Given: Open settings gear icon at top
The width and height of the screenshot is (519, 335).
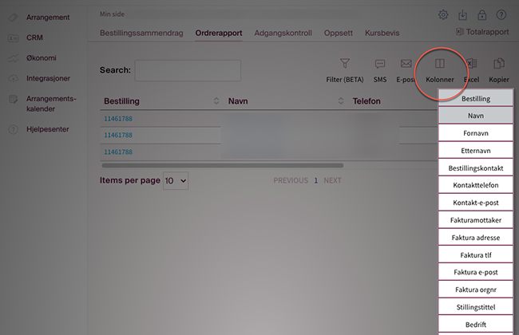Looking at the screenshot, I should coord(443,14).
